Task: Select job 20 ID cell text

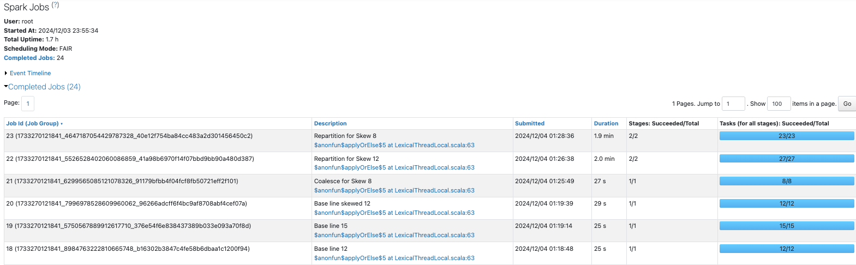Action: tap(127, 203)
